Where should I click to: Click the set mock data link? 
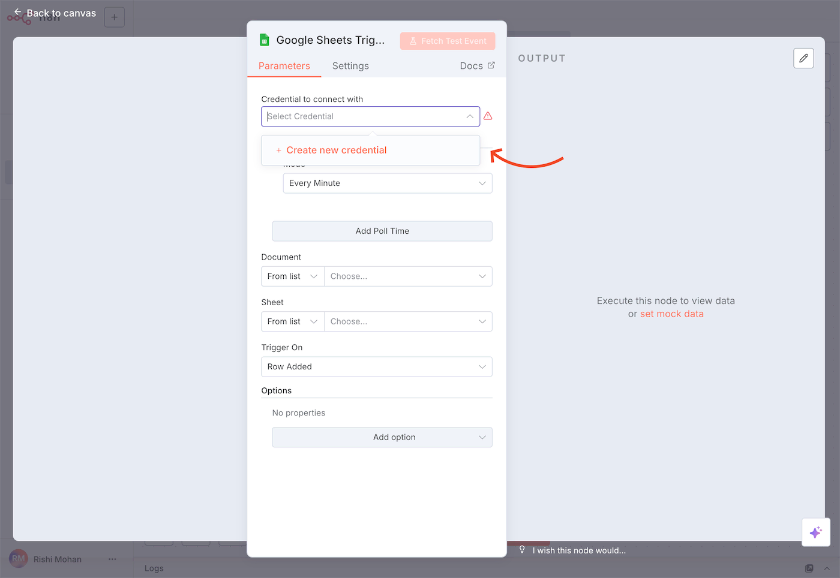tap(671, 314)
